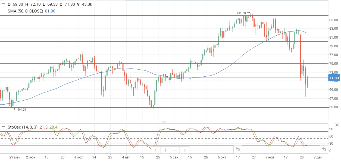Click the 6 окт date label
341x162 pixels.
coord(222,157)
